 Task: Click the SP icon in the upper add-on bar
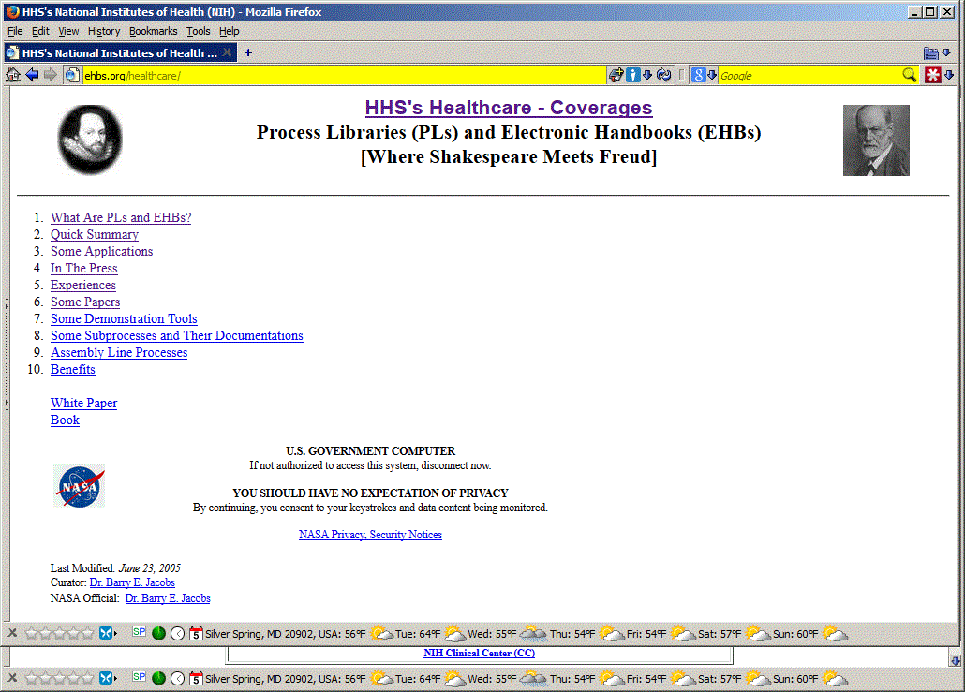point(139,632)
